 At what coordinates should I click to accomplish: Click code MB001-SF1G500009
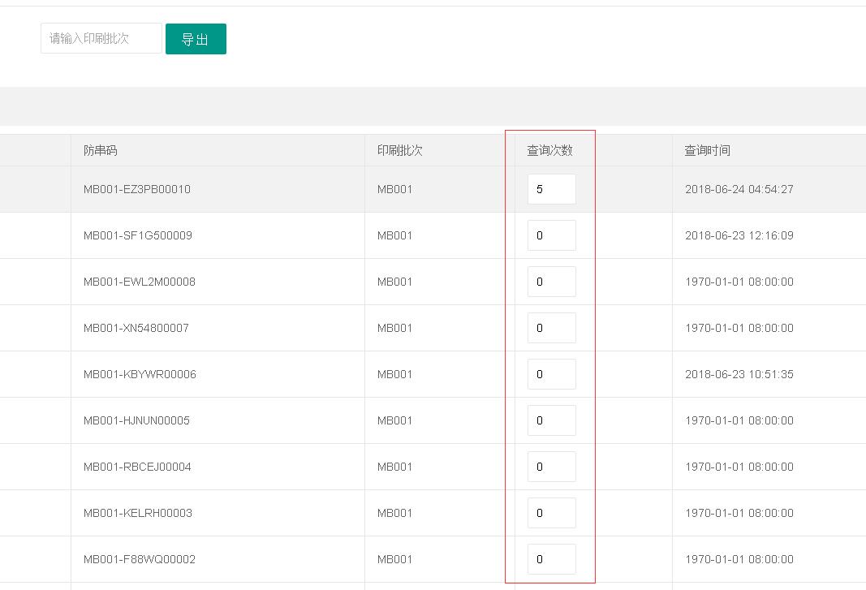pyautogui.click(x=137, y=235)
